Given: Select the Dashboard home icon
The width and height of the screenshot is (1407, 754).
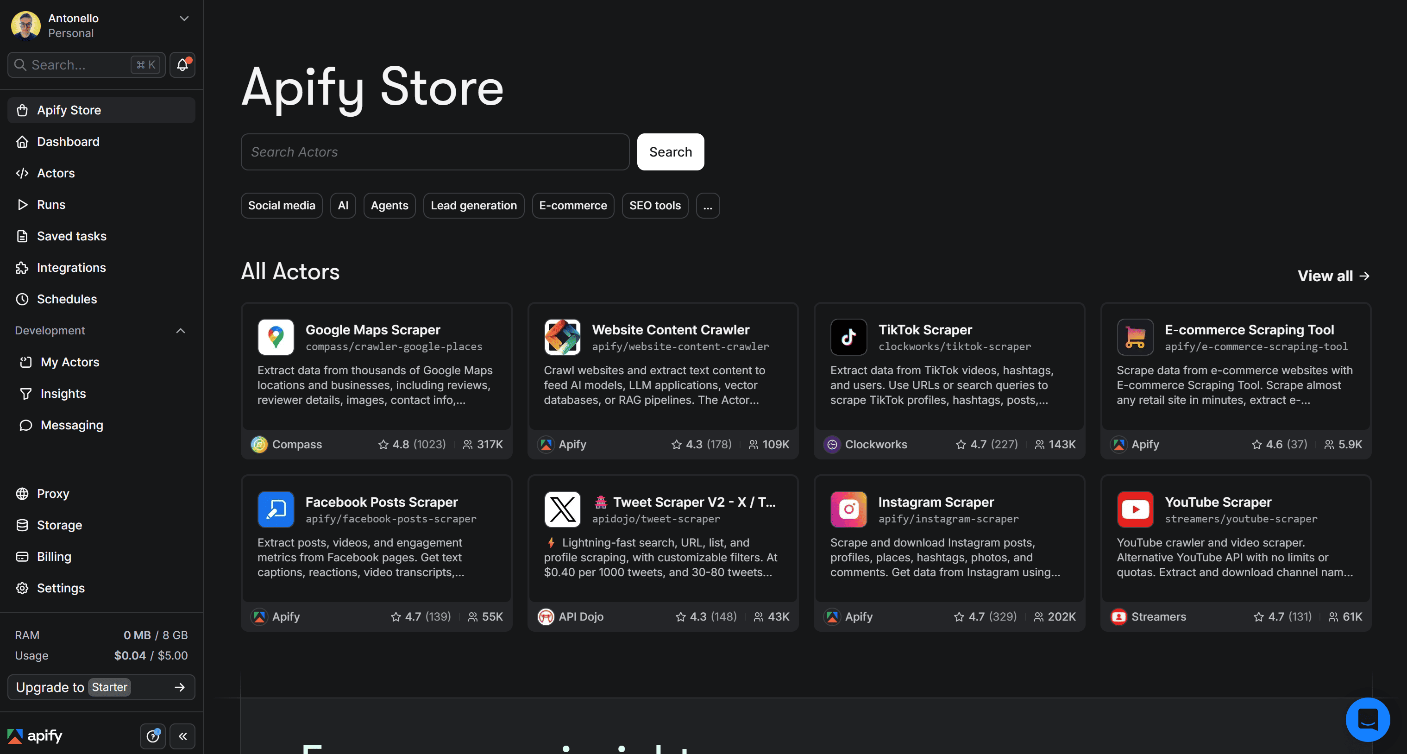Looking at the screenshot, I should 22,142.
